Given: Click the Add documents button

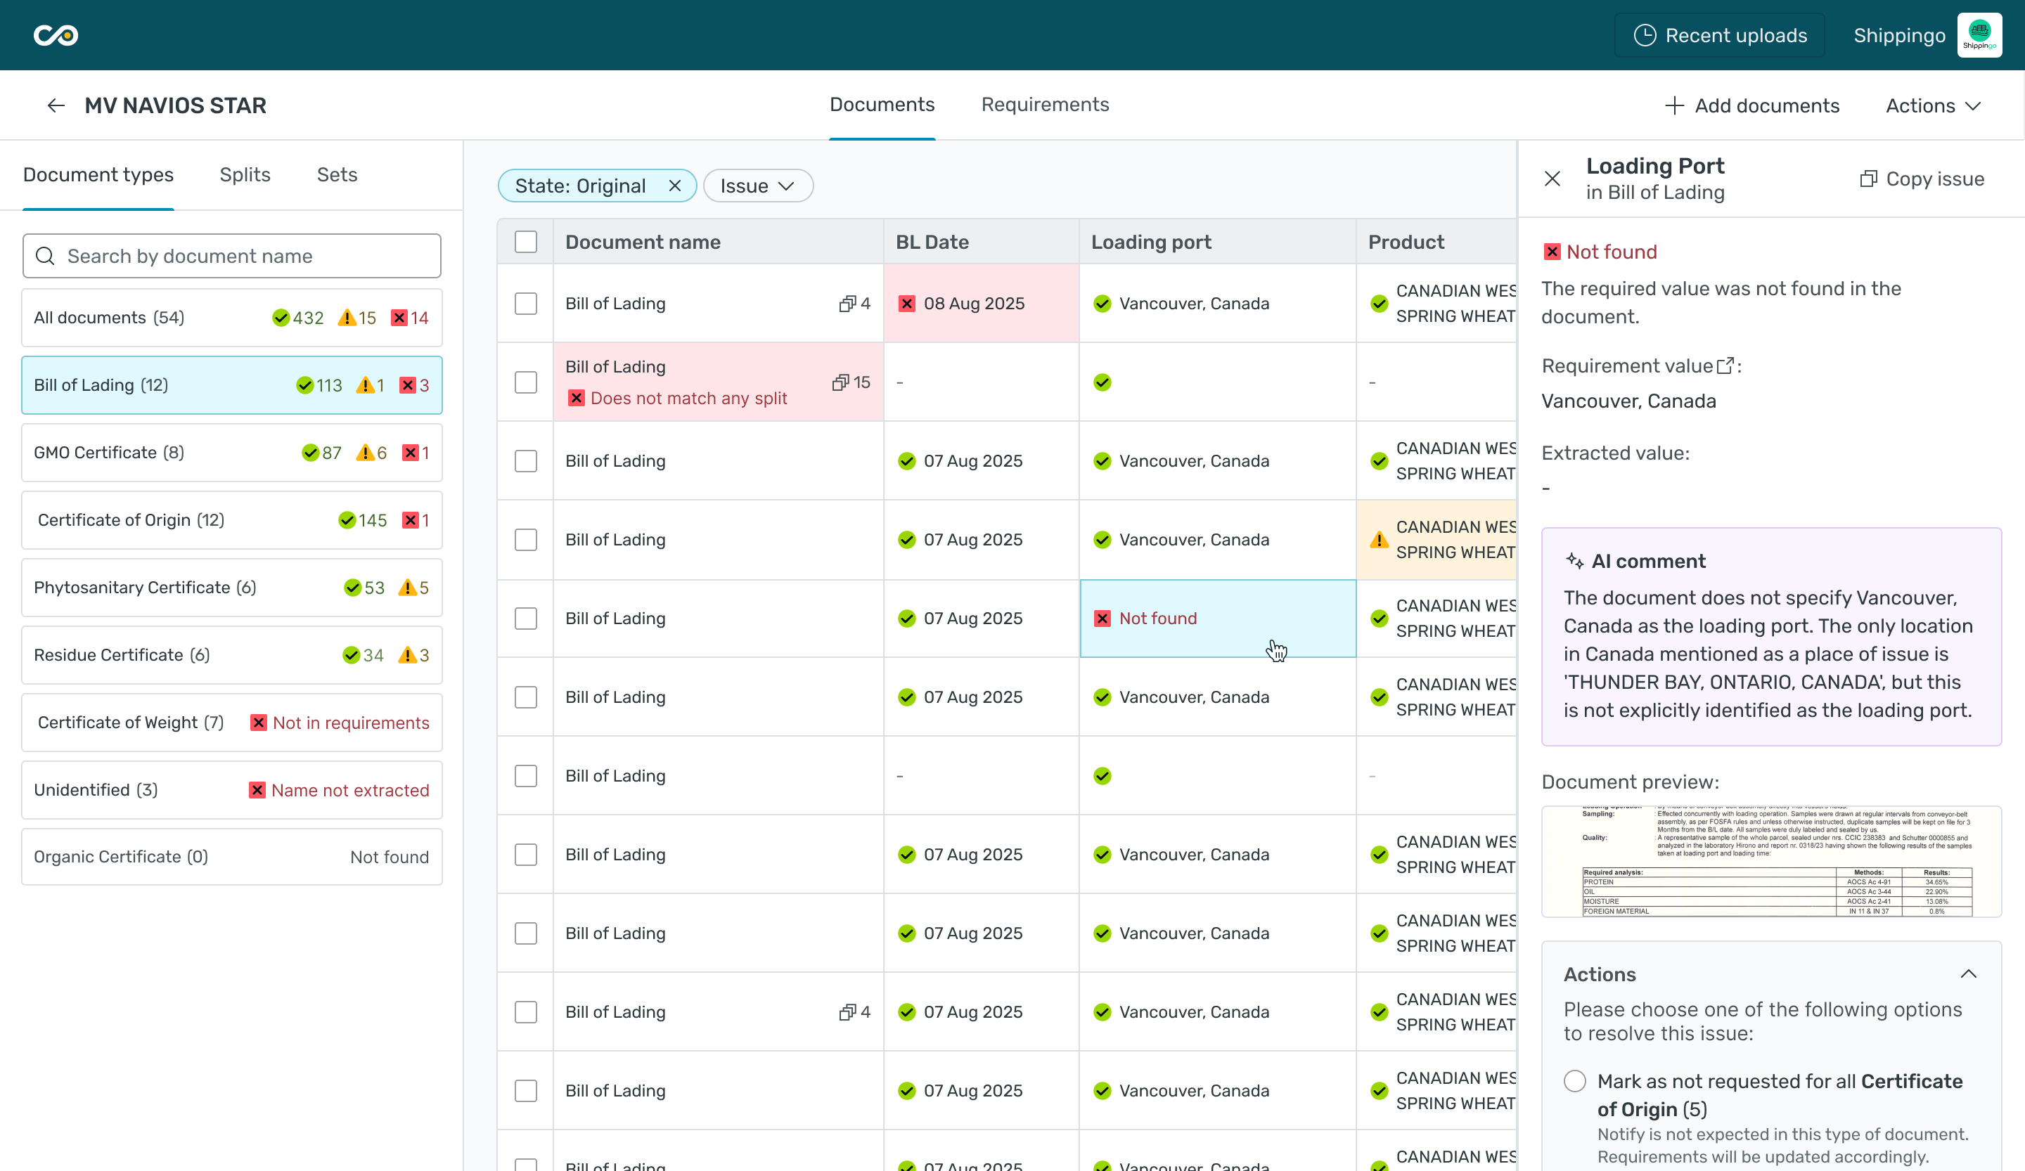Looking at the screenshot, I should (x=1751, y=105).
